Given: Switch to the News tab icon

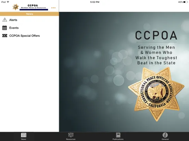Looking at the screenshot, I should (24, 135).
